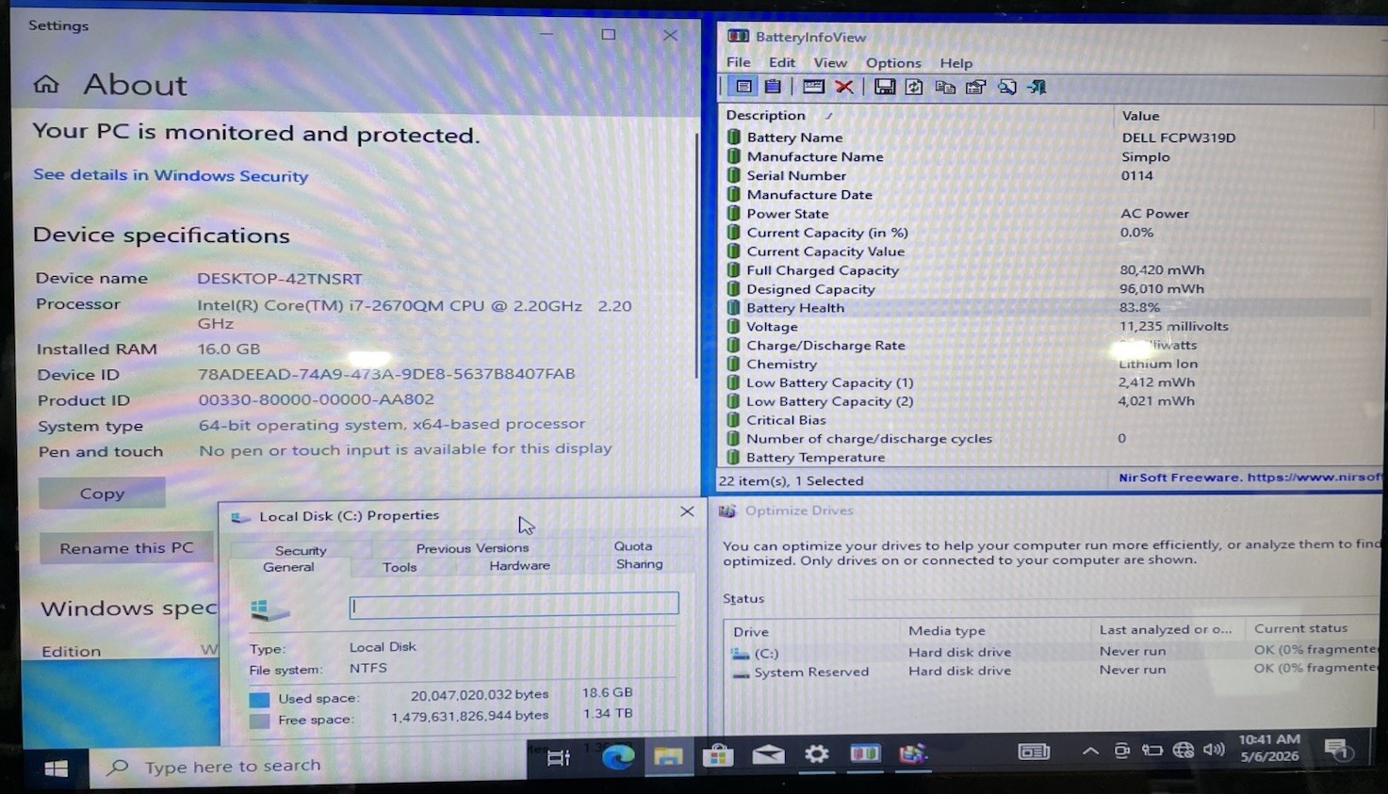Open BatteryInfoView File menu
The height and width of the screenshot is (794, 1388).
tap(739, 62)
